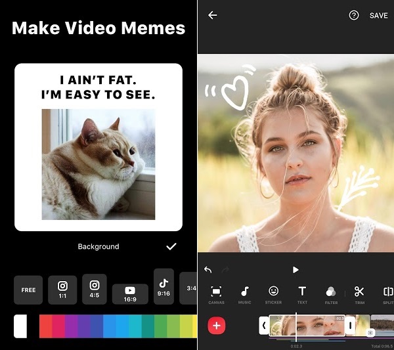Pick the green background color
Screen dimensions: 394x350
point(161,326)
